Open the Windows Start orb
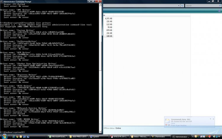222x139 pixels. click(4, 136)
